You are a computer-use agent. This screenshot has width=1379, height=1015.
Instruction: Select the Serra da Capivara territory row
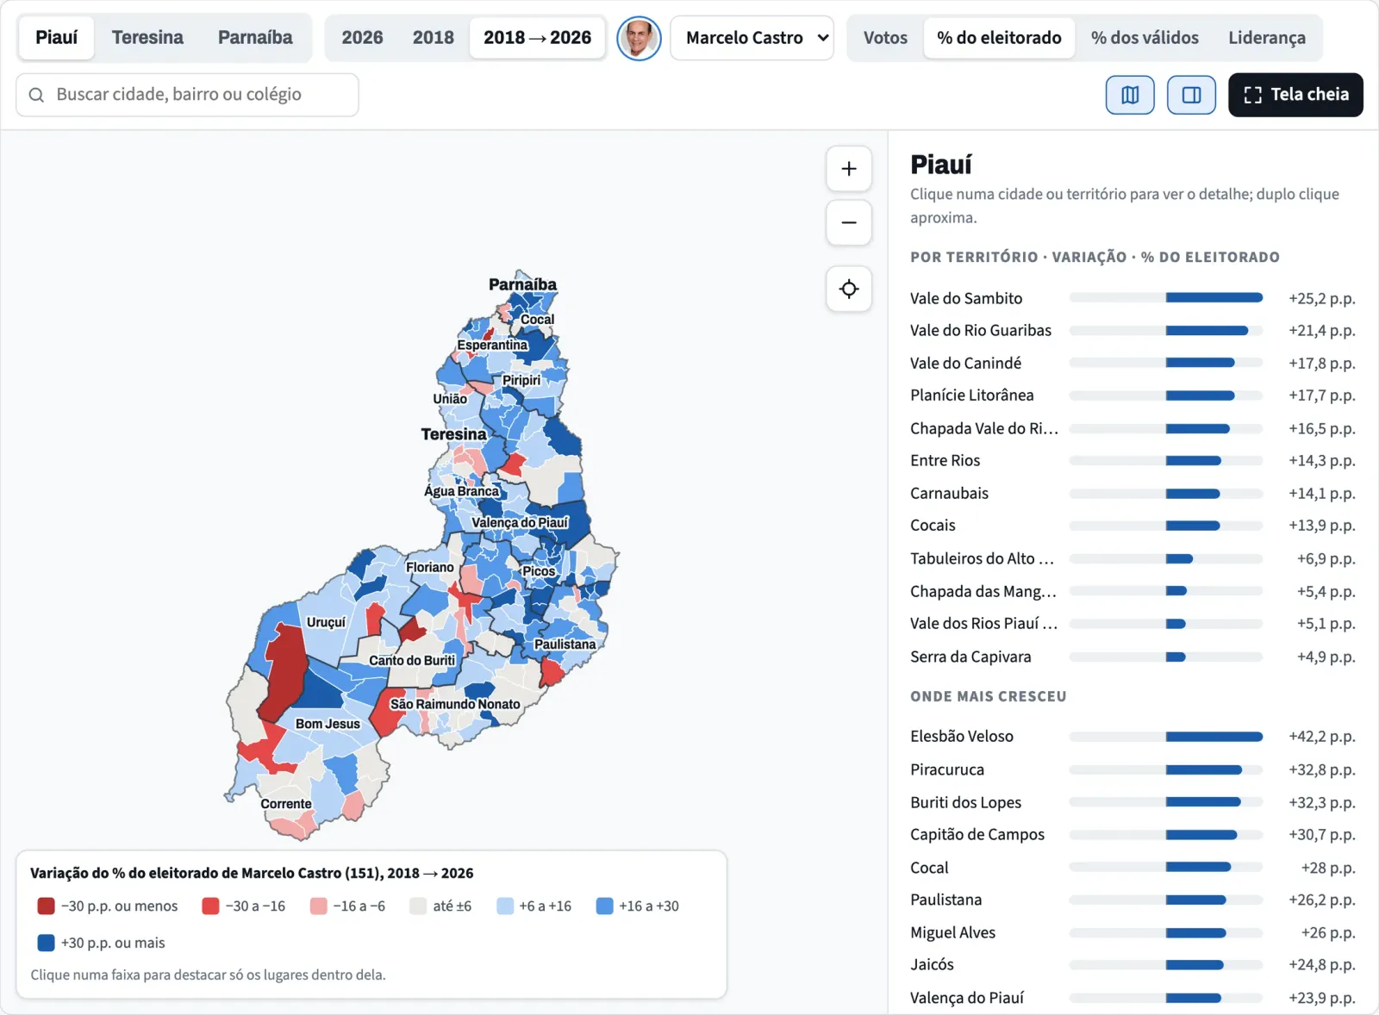(1133, 657)
